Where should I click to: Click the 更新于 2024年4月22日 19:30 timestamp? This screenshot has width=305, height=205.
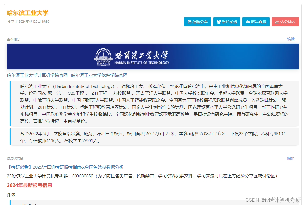[x=29, y=22]
